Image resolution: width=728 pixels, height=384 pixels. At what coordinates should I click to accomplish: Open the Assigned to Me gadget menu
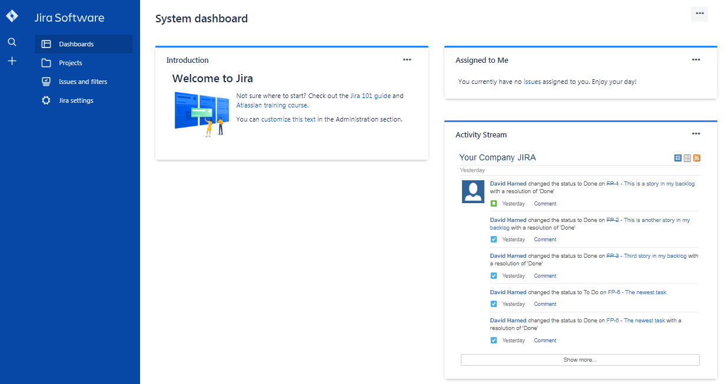click(696, 60)
